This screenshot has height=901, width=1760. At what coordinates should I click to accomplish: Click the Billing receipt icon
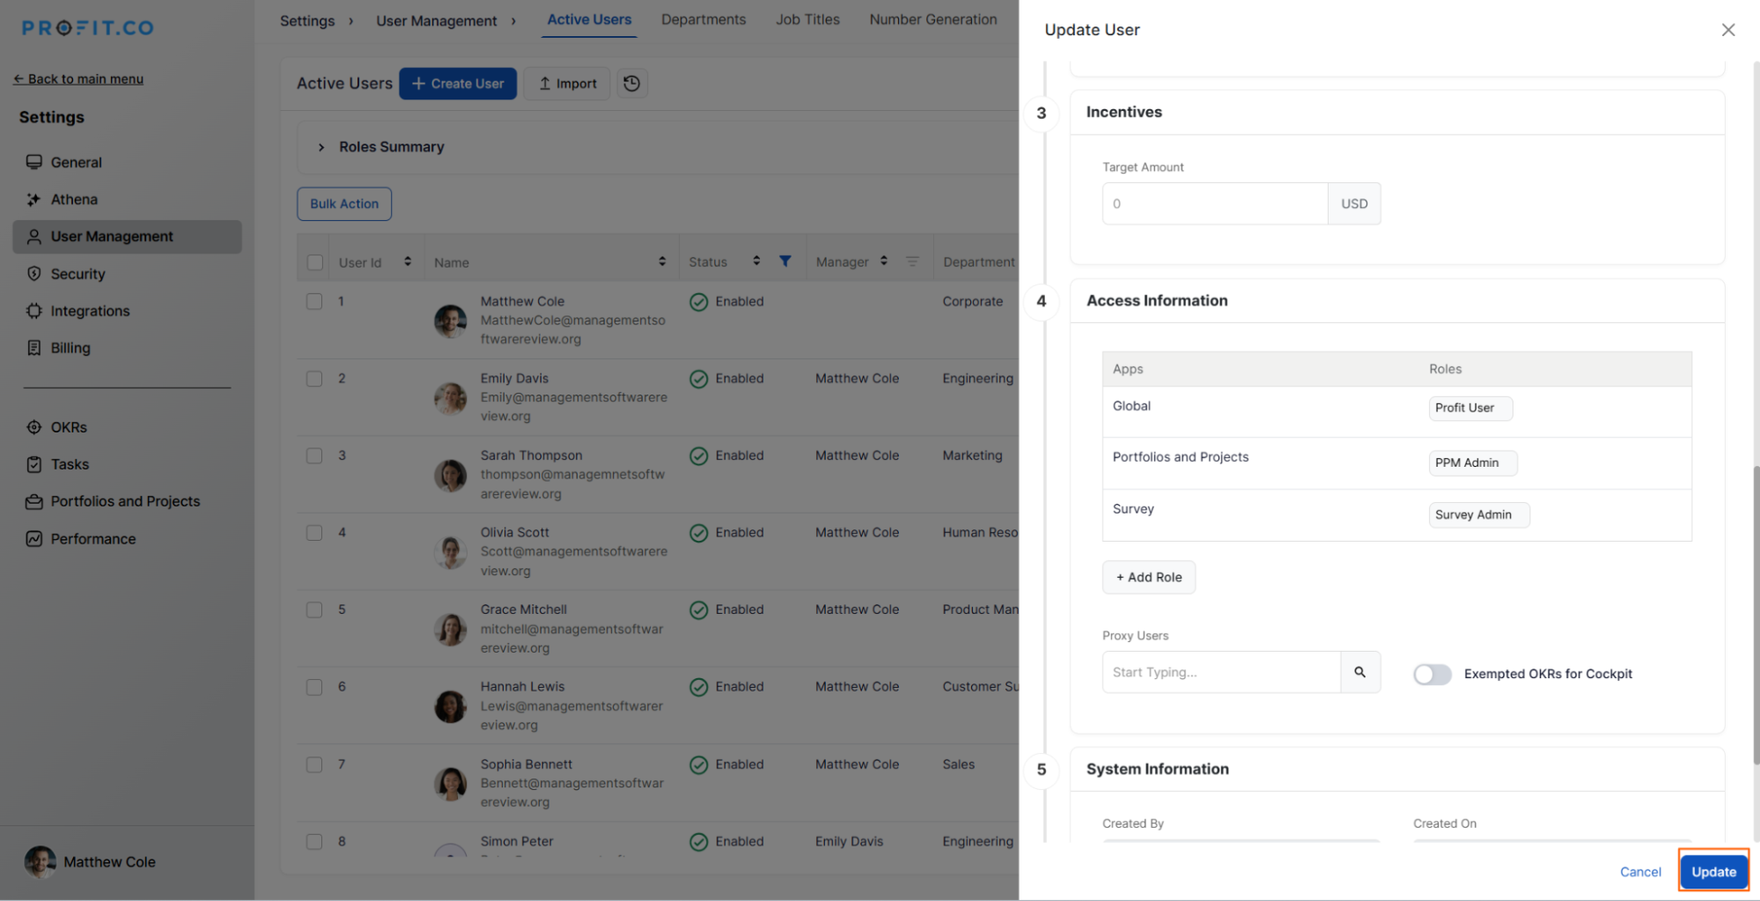tap(33, 348)
